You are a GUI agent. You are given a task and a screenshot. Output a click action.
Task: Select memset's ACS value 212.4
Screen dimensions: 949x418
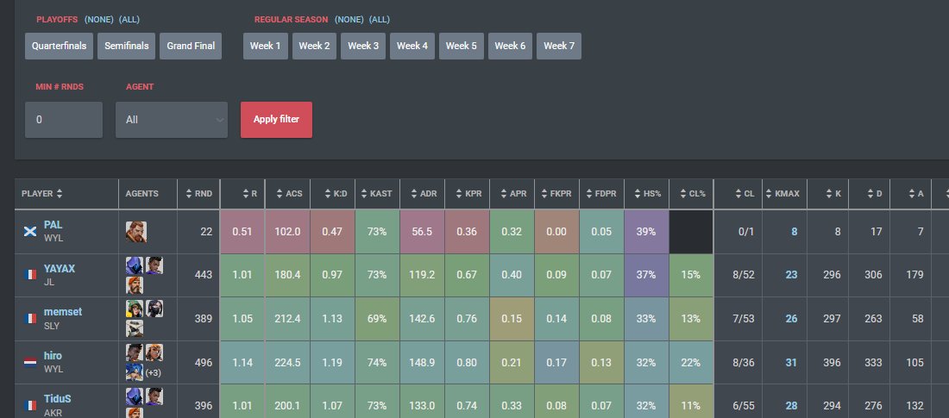tap(287, 318)
